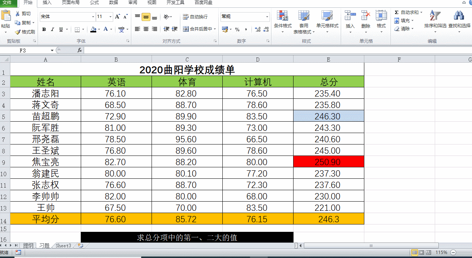Switch to the Developer (开发工具) tab
472x258 pixels.
[x=176, y=3]
